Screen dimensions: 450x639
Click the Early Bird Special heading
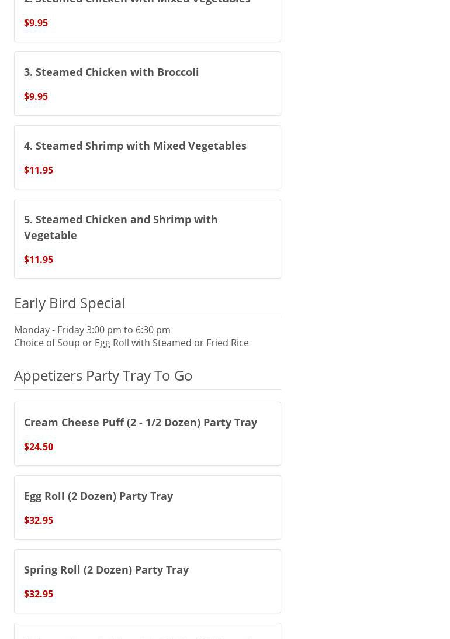tap(70, 303)
